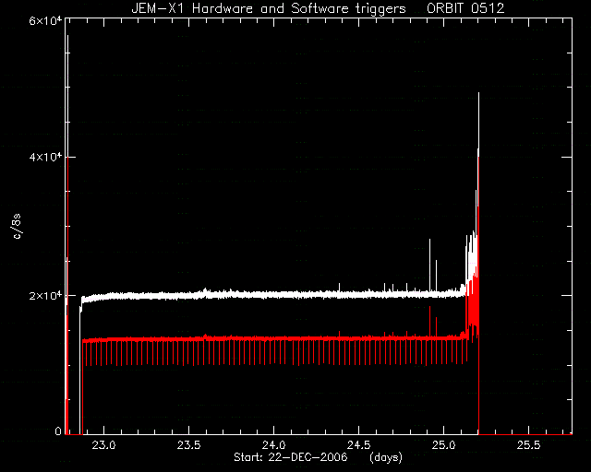This screenshot has height=472, width=591.
Task: Click the 4×10⁴ y-axis tick label
Action: 45,157
